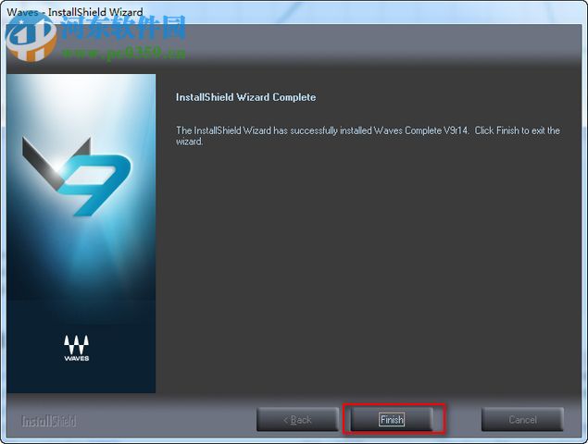
Task: Click the Waves - InstallShield Wizard title bar
Action: pos(294,12)
